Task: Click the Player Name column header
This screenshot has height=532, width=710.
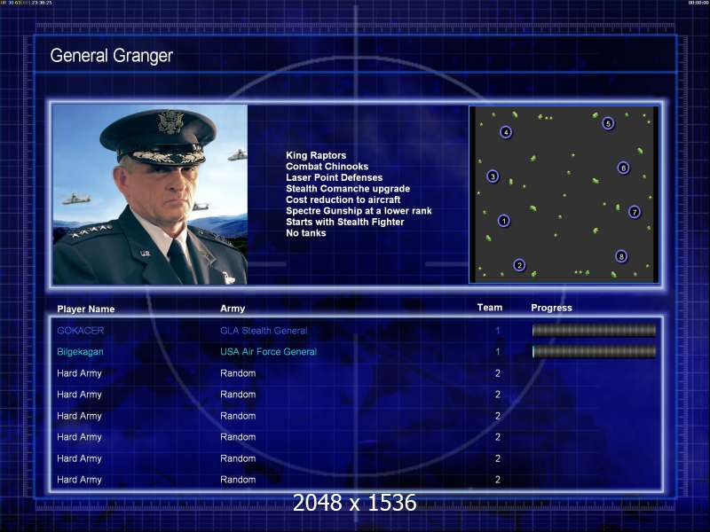Action: coord(85,309)
